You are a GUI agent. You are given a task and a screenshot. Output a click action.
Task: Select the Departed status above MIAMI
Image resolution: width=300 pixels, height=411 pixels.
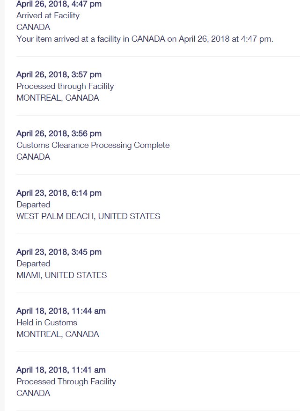click(x=33, y=264)
